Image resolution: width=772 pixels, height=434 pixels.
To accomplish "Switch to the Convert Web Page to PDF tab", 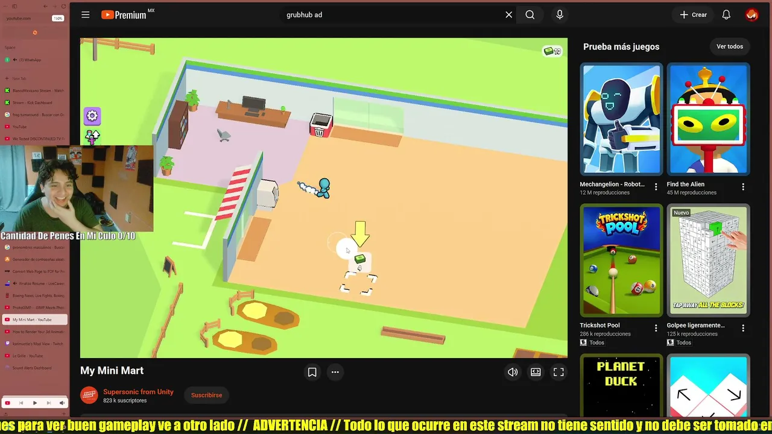I will click(x=34, y=271).
